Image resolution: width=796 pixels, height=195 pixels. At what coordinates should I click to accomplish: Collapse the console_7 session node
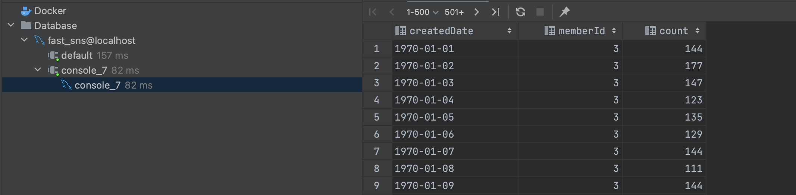point(38,69)
